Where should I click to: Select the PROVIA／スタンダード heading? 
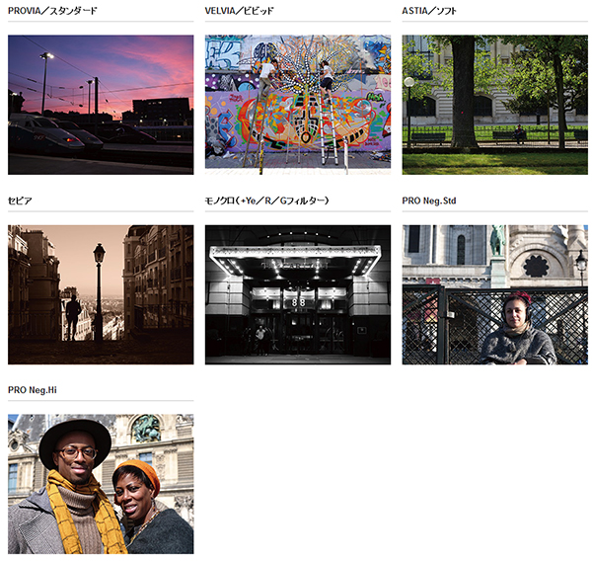[x=52, y=11]
